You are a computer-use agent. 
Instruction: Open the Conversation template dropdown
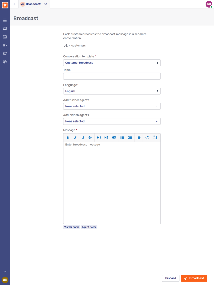pos(112,63)
